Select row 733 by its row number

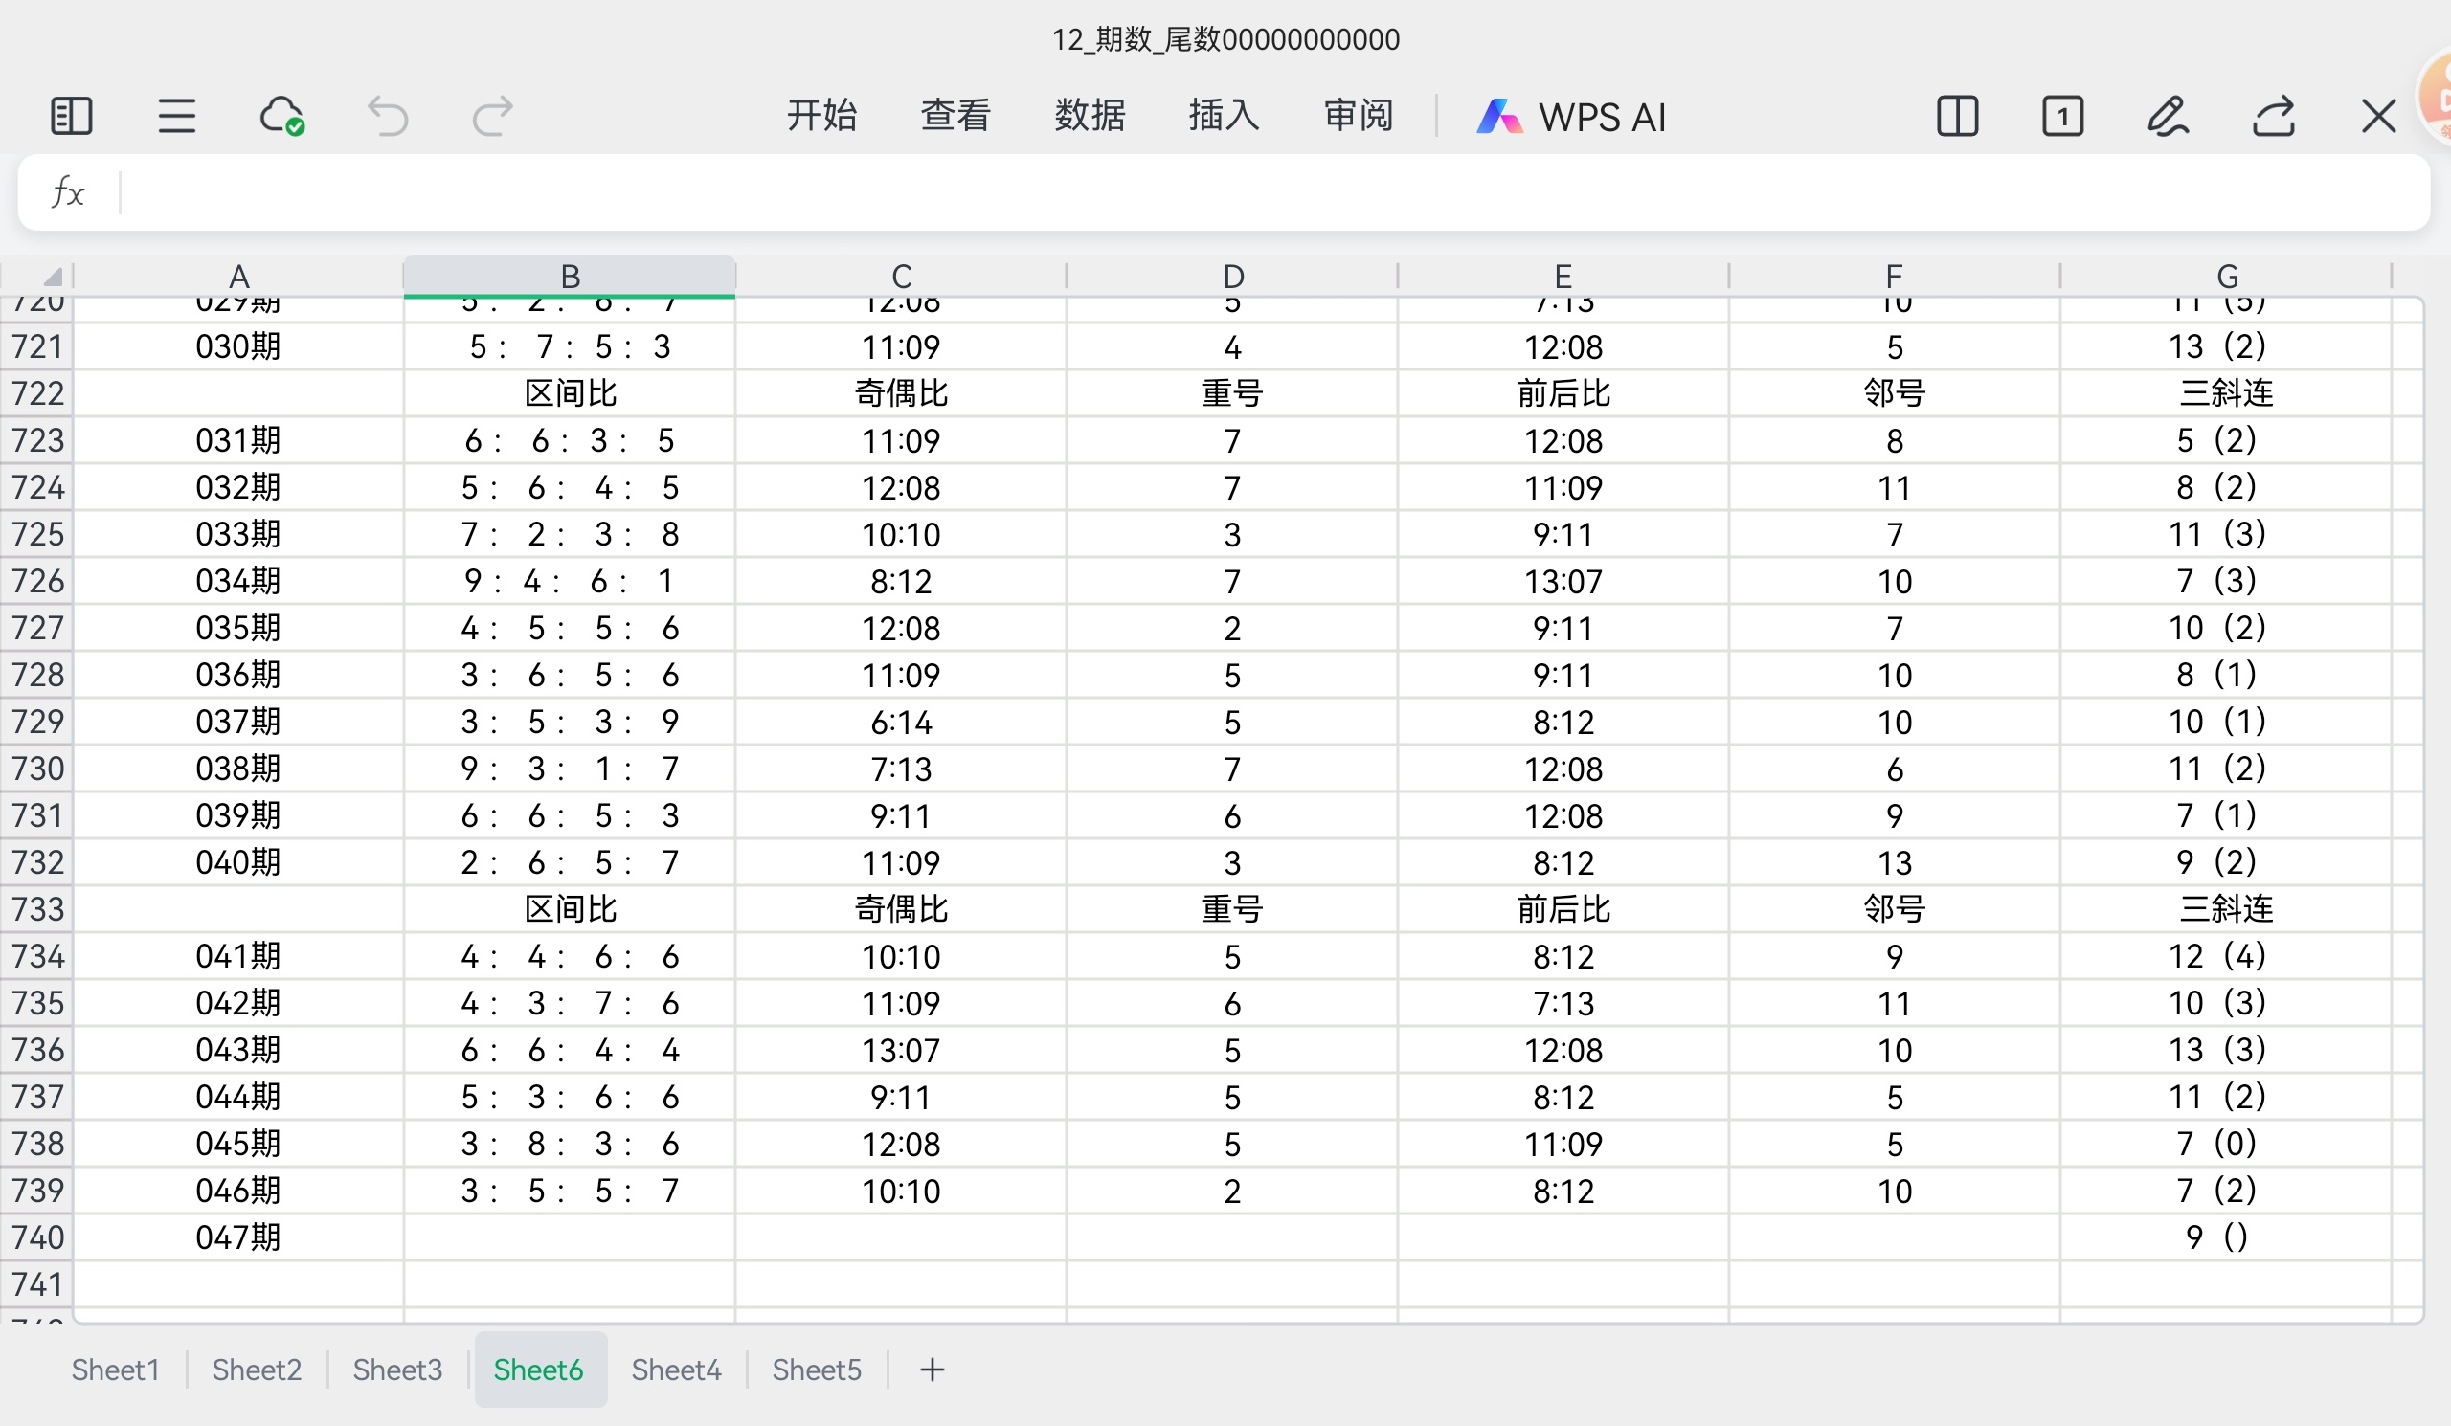pyautogui.click(x=39, y=908)
